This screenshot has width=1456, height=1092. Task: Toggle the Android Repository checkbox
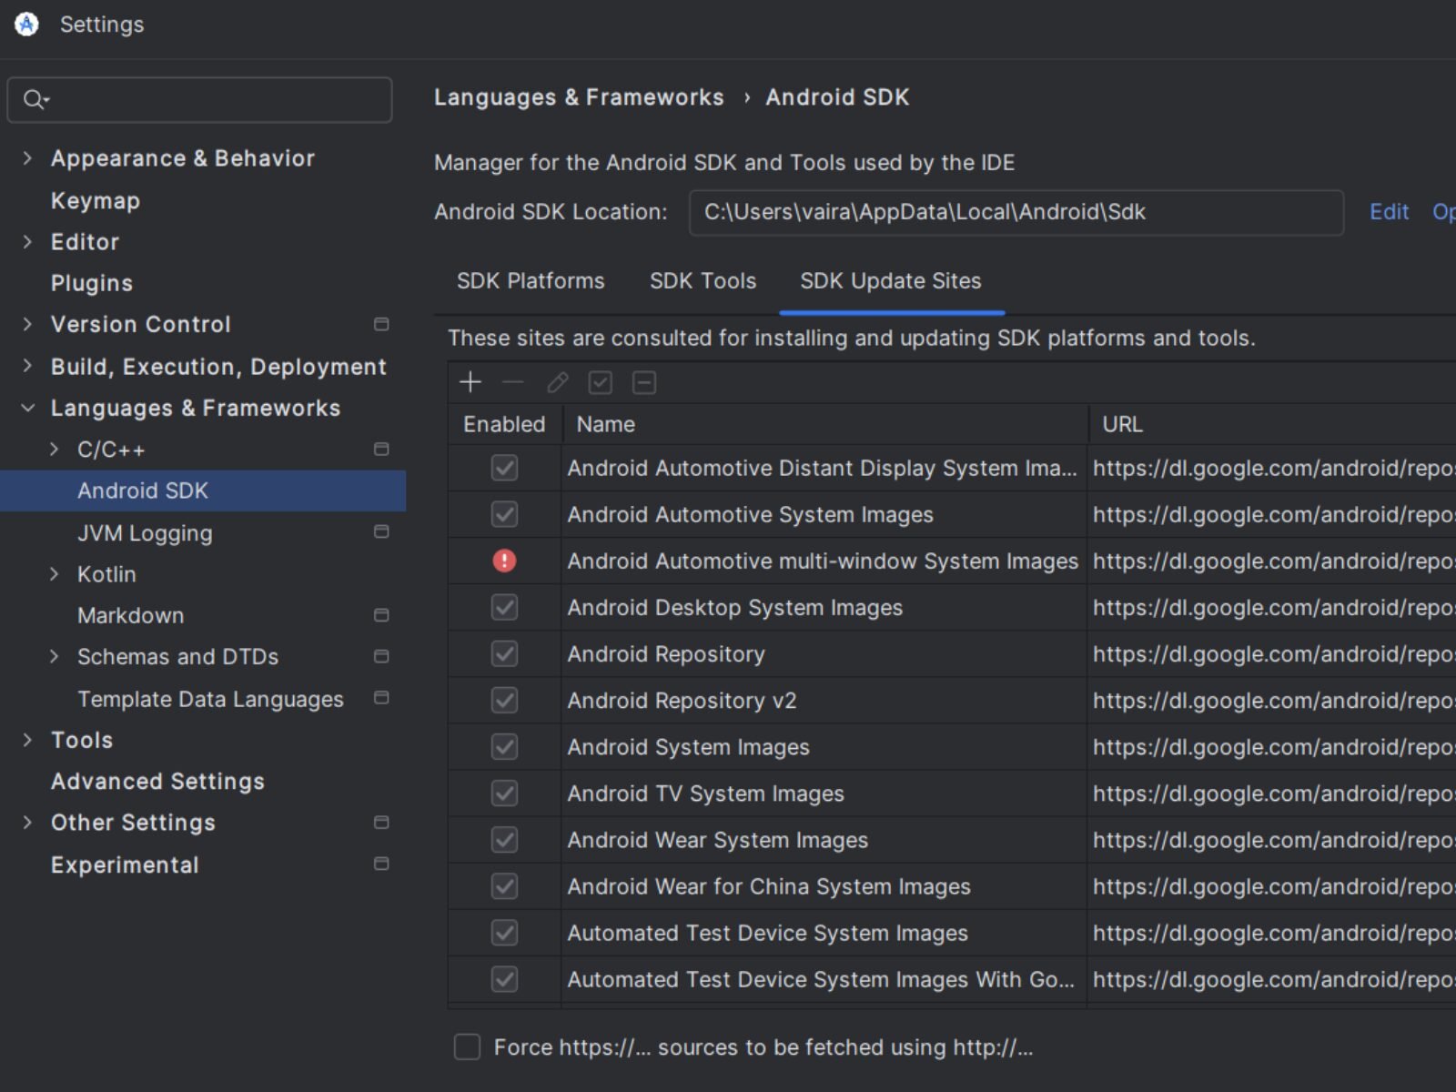(x=504, y=653)
